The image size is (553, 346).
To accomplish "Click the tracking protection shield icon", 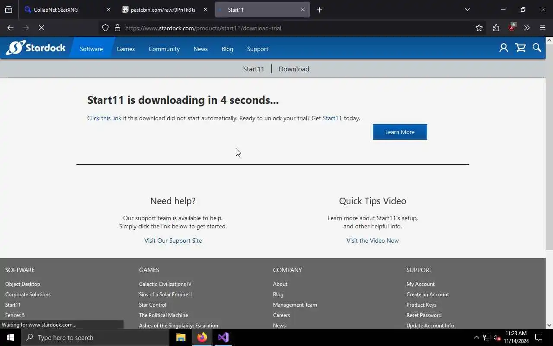I will [105, 28].
